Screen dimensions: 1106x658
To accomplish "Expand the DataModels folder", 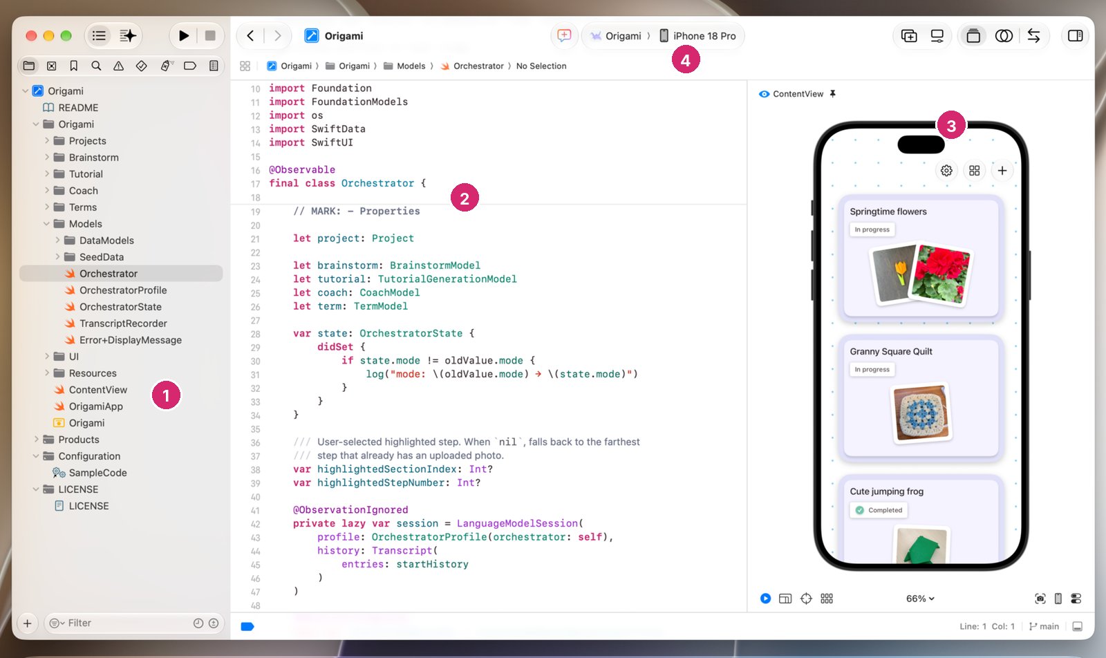I will coord(57,240).
